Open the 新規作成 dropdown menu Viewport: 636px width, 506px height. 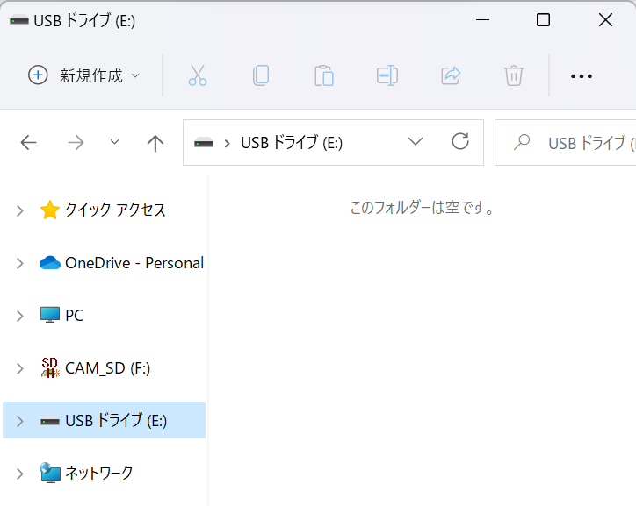pos(84,75)
